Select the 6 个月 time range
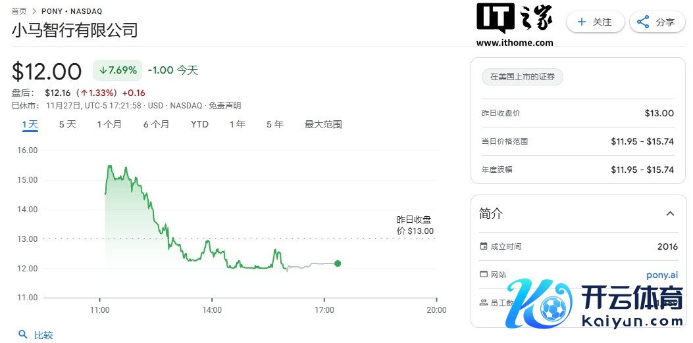This screenshot has width=693, height=343. point(156,124)
